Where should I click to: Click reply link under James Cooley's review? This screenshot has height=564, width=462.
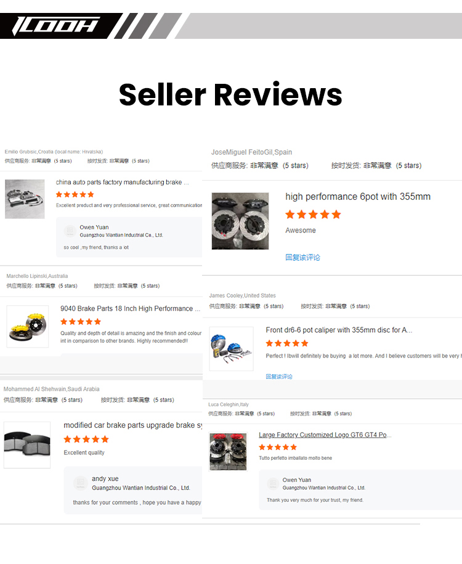[x=279, y=377]
